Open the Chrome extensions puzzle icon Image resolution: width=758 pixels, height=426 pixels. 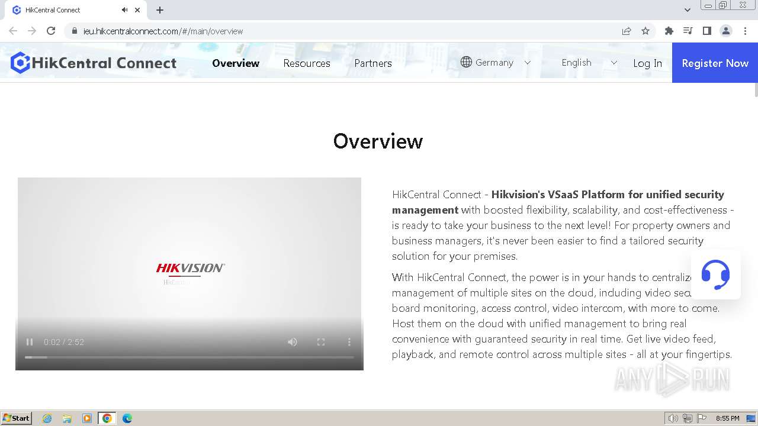[669, 31]
